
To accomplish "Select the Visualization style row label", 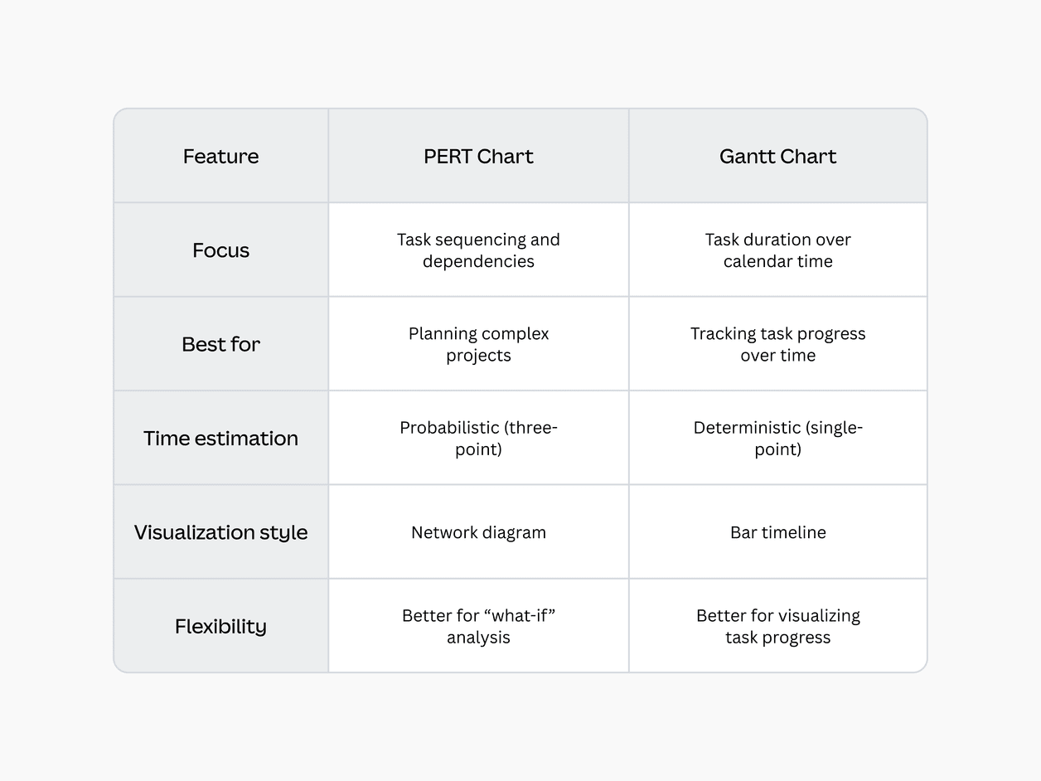I will click(x=220, y=532).
